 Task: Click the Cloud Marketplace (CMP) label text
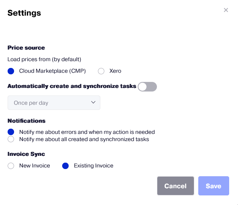point(52,71)
